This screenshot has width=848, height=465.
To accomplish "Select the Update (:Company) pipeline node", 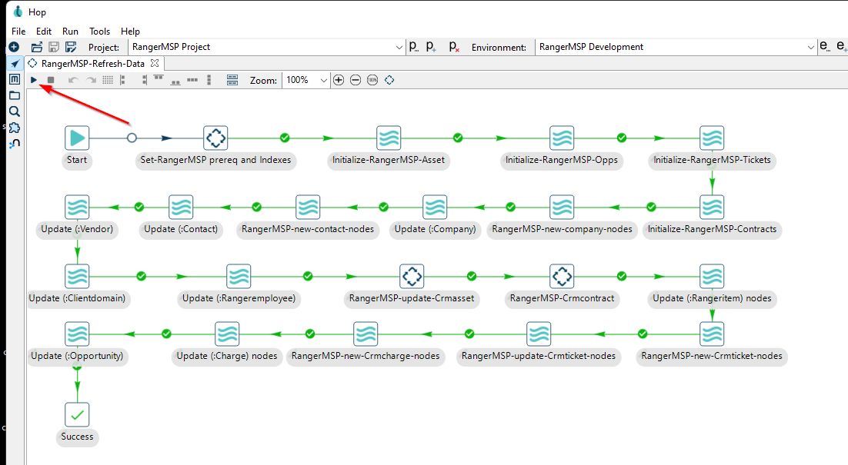I will (x=435, y=208).
